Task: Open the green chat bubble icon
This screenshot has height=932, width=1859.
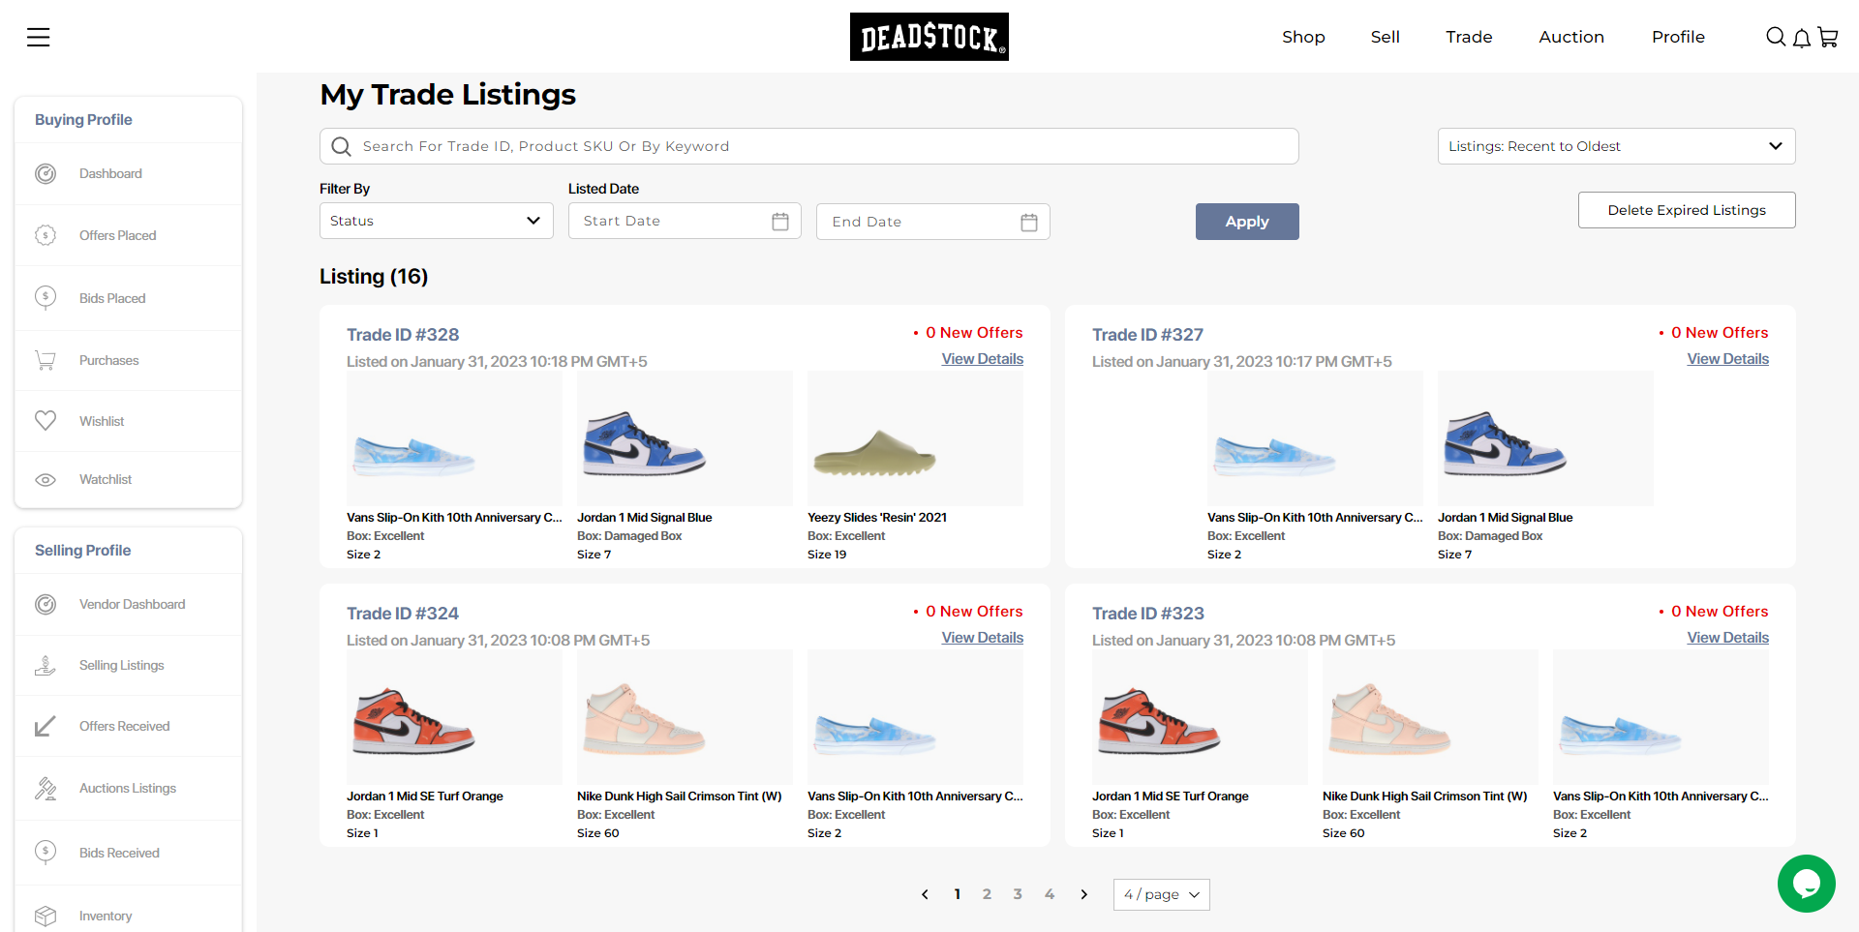Action: click(x=1807, y=884)
